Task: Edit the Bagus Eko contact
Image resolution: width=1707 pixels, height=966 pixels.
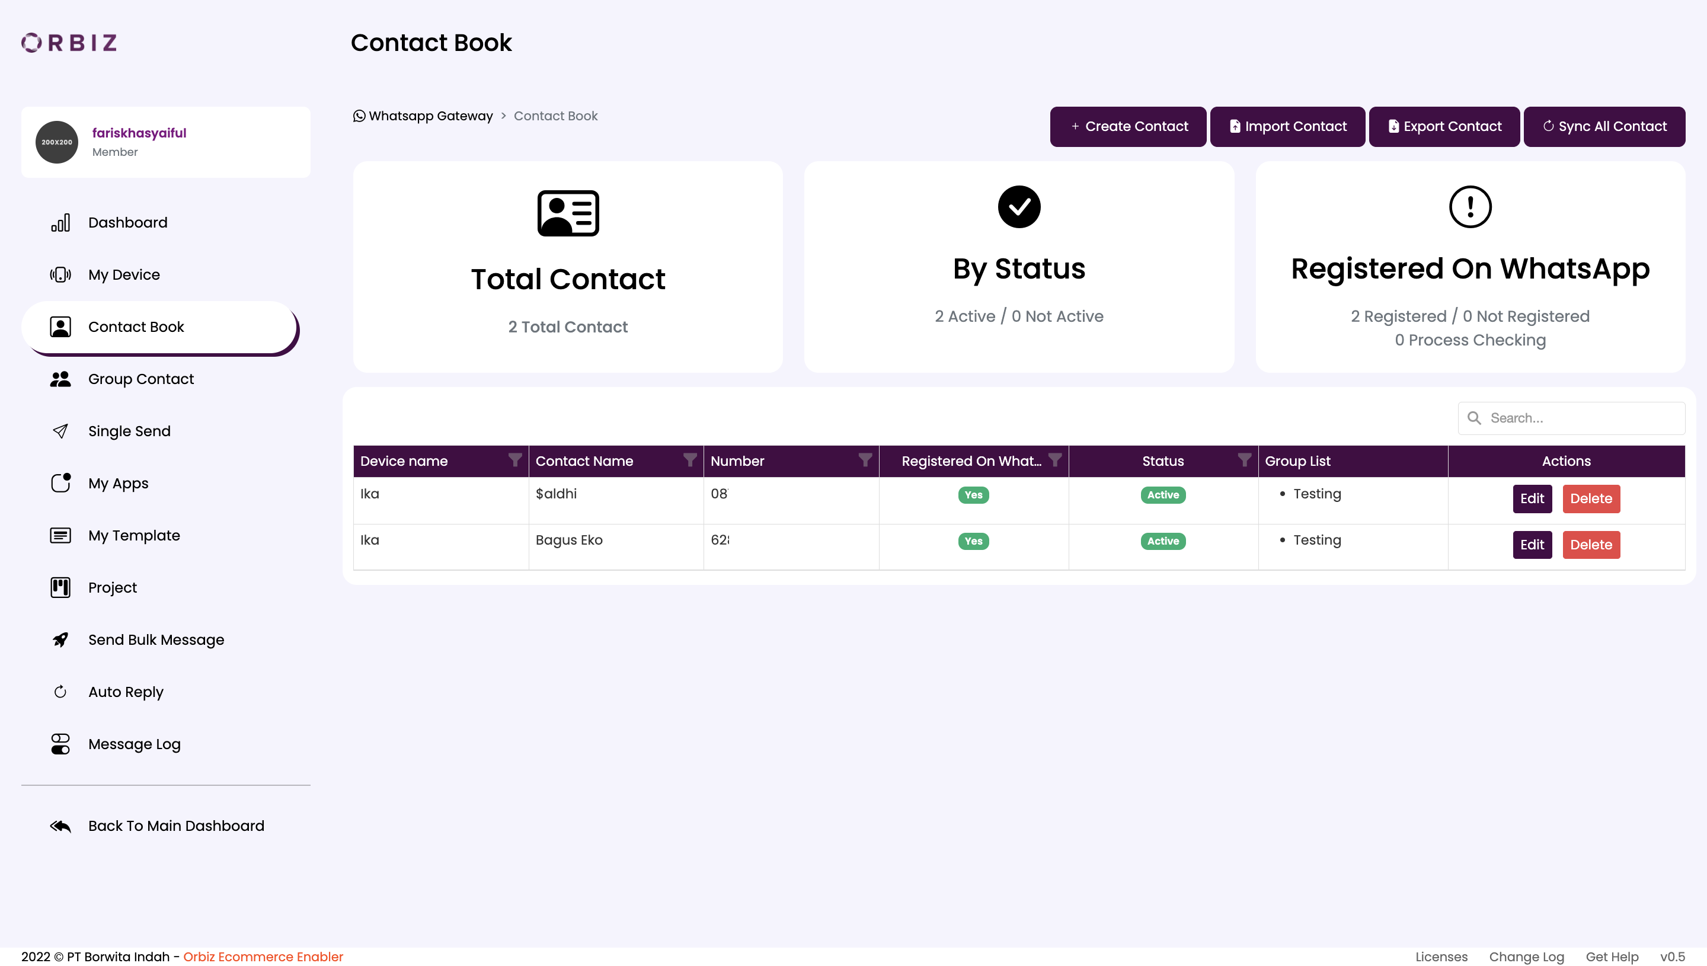Action: click(x=1532, y=545)
